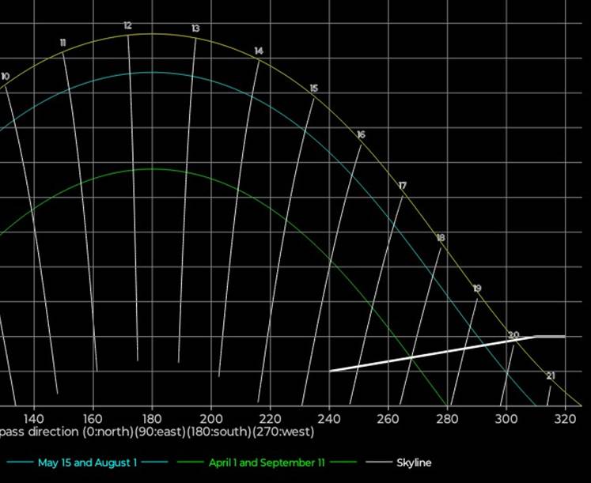591x483 pixels.
Task: Select the hour 21 label near the horizon
Action: coord(551,376)
